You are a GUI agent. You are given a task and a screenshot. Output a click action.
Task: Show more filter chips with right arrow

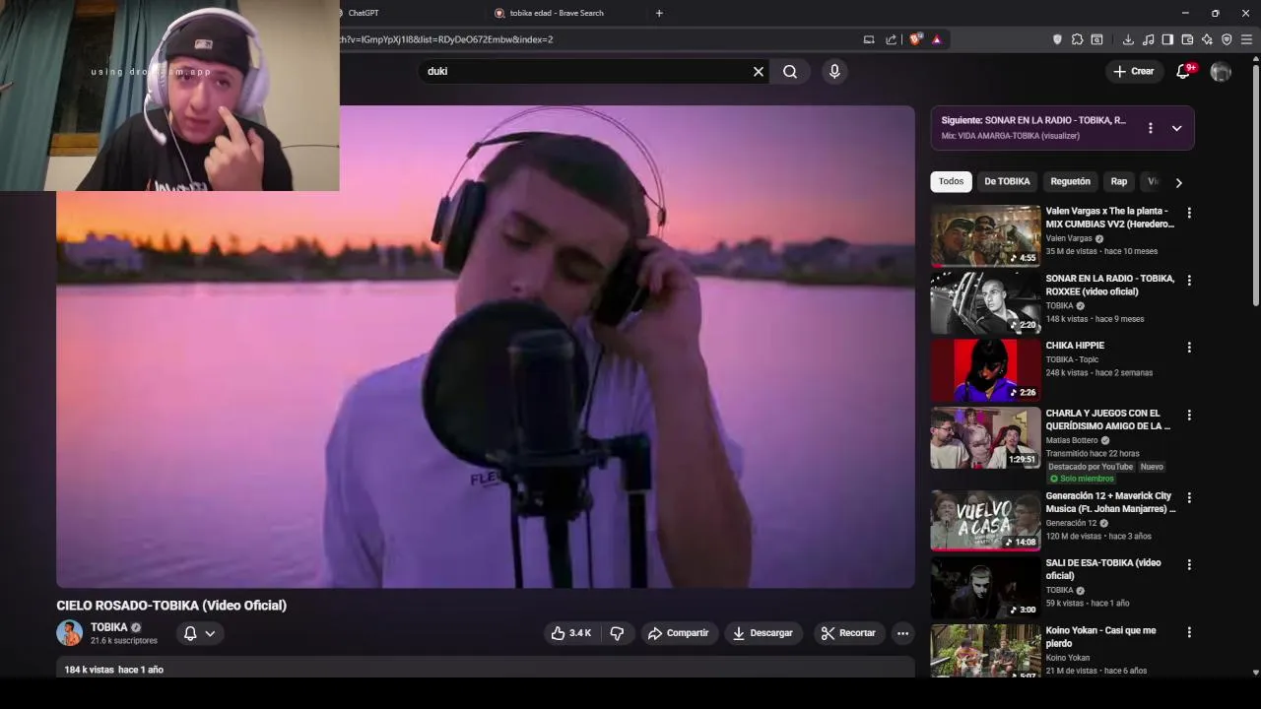tap(1178, 182)
